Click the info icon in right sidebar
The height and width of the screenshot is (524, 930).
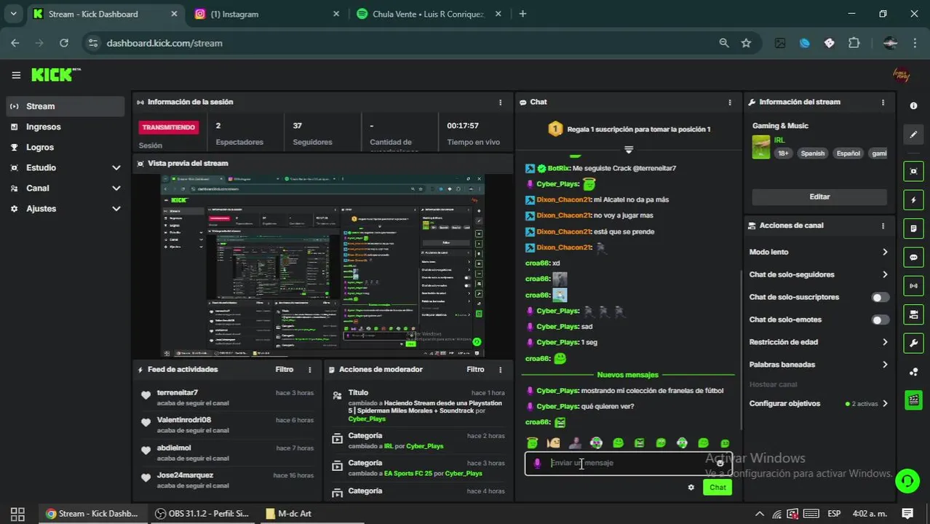tap(913, 106)
